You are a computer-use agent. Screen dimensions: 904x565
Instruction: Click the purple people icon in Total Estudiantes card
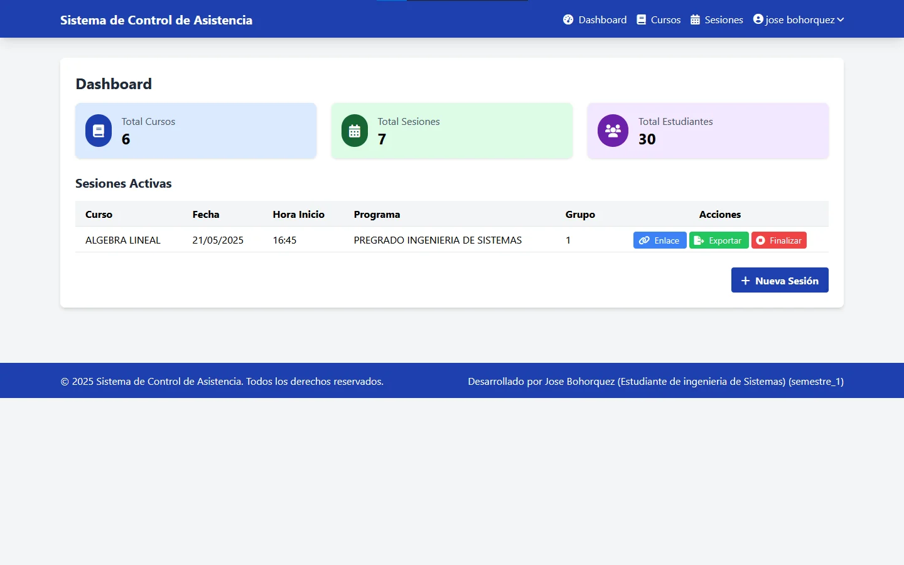point(613,131)
